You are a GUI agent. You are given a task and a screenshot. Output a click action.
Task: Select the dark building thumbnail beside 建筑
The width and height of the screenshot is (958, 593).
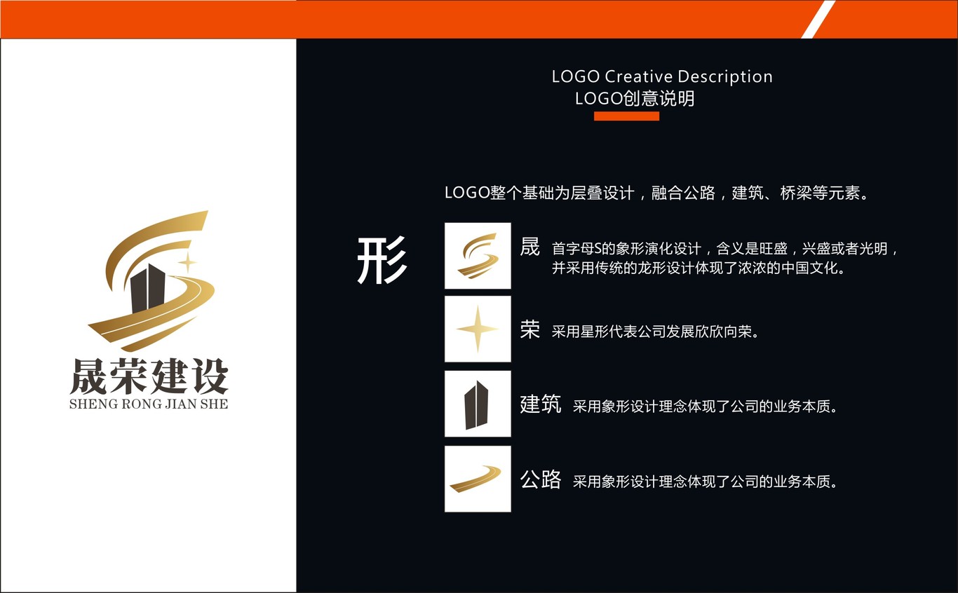478,404
